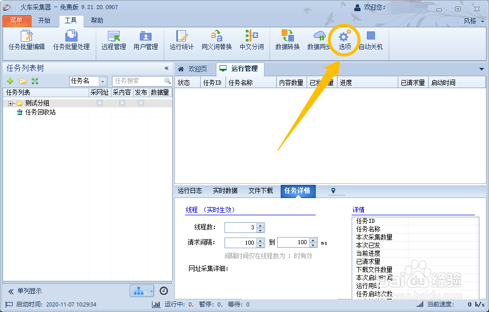489x312 pixels.
Task: Switch to the 运行日志 tab
Action: click(190, 191)
